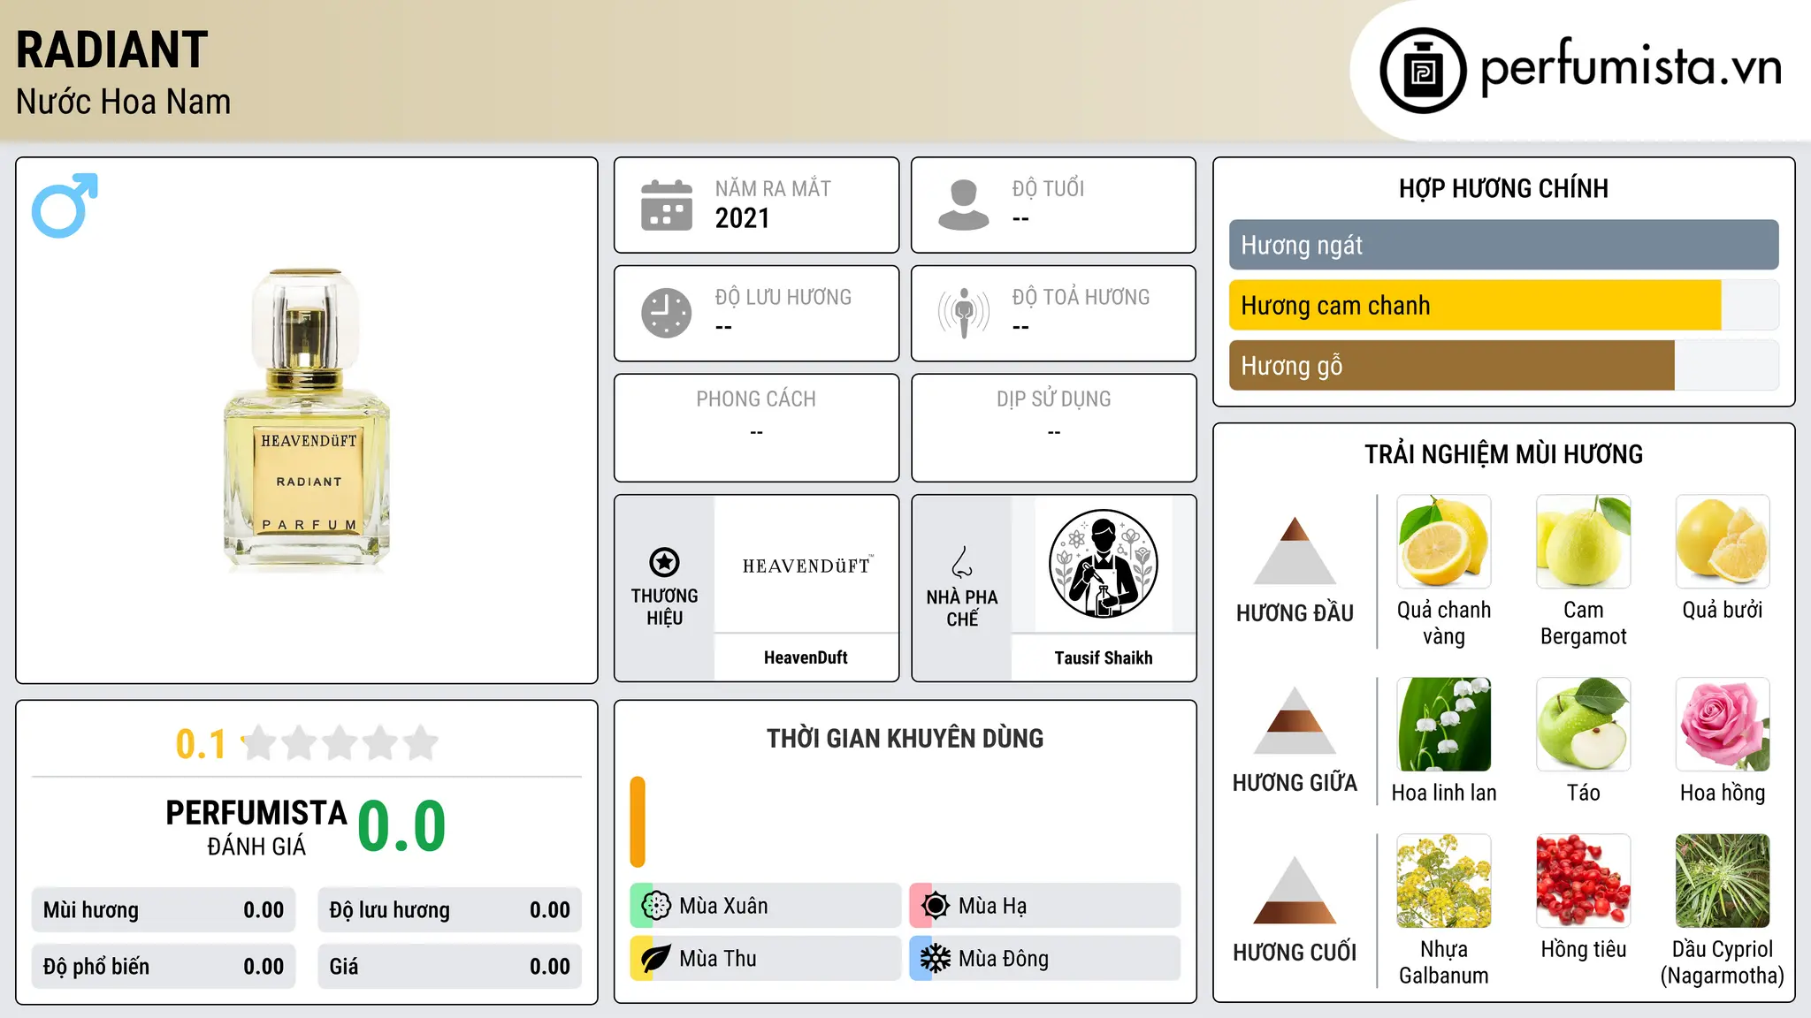The width and height of the screenshot is (1811, 1018).
Task: Click the 'THỜI GIAN KHUYÊN DÙNG' heading
Action: click(905, 738)
